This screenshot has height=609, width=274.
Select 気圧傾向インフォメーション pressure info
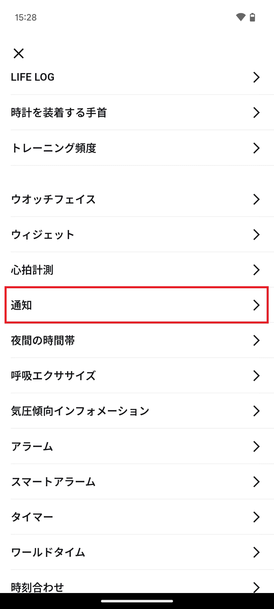click(x=80, y=411)
